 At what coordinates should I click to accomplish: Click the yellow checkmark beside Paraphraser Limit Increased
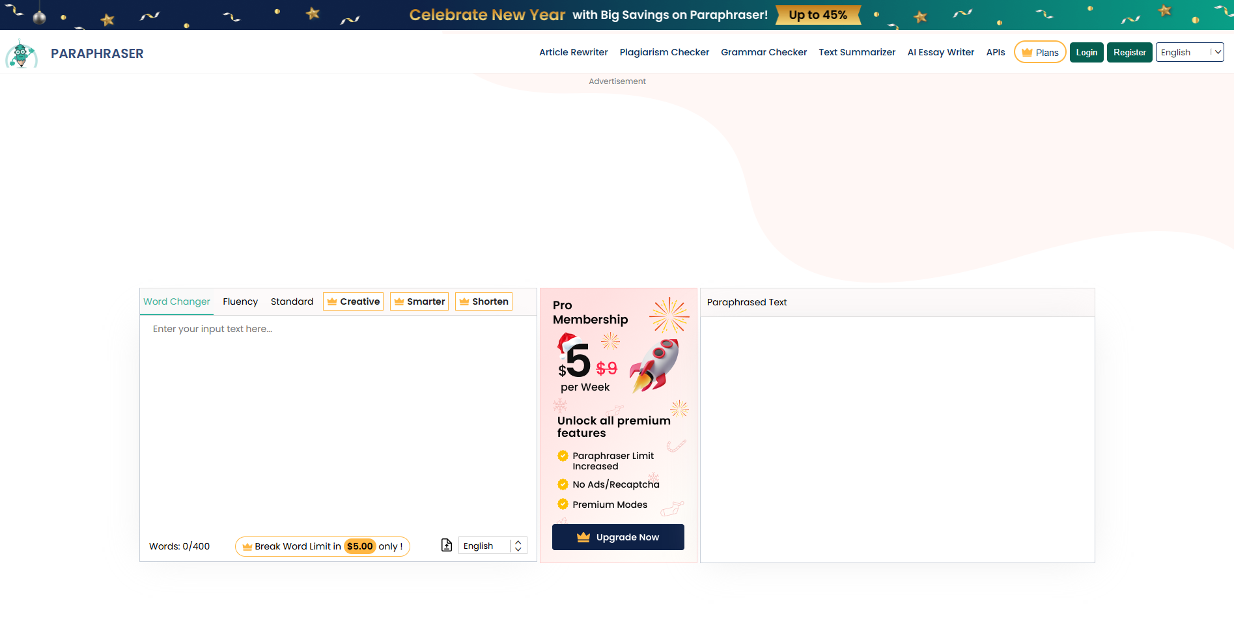click(563, 456)
